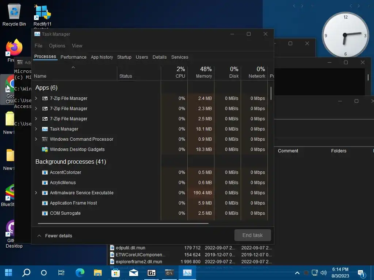Click Task Manager icon on the taskbar

[x=187, y=273]
